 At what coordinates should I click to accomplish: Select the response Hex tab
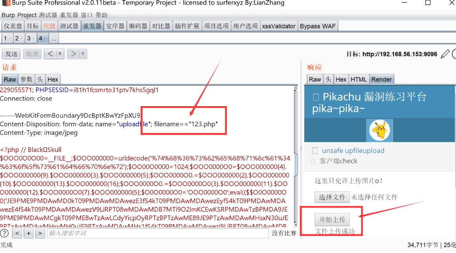(x=341, y=80)
